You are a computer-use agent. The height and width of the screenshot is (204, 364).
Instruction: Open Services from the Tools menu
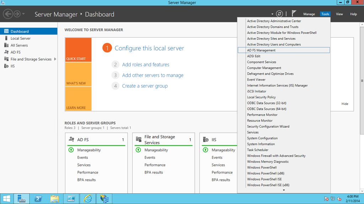[x=284, y=132]
